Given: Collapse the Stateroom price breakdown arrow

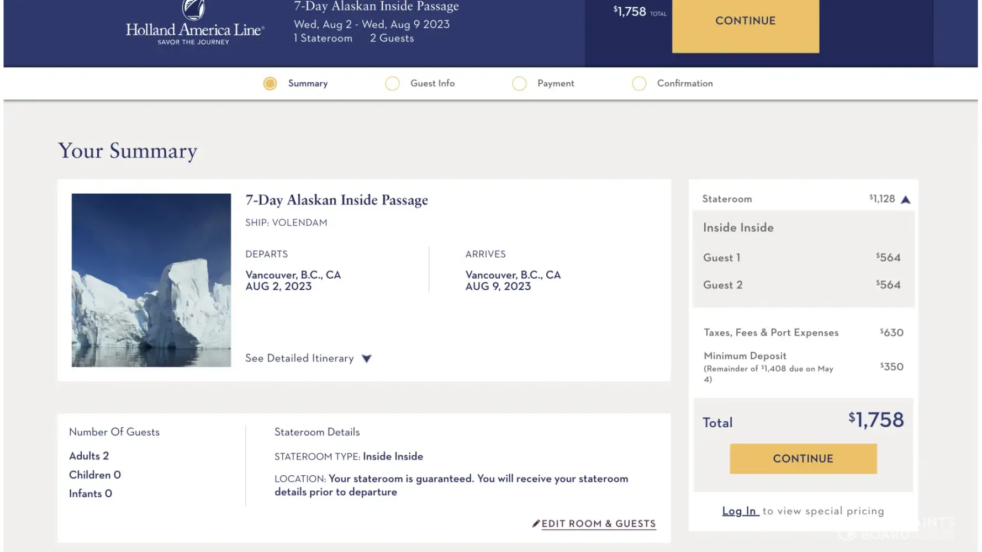Looking at the screenshot, I should coord(905,199).
